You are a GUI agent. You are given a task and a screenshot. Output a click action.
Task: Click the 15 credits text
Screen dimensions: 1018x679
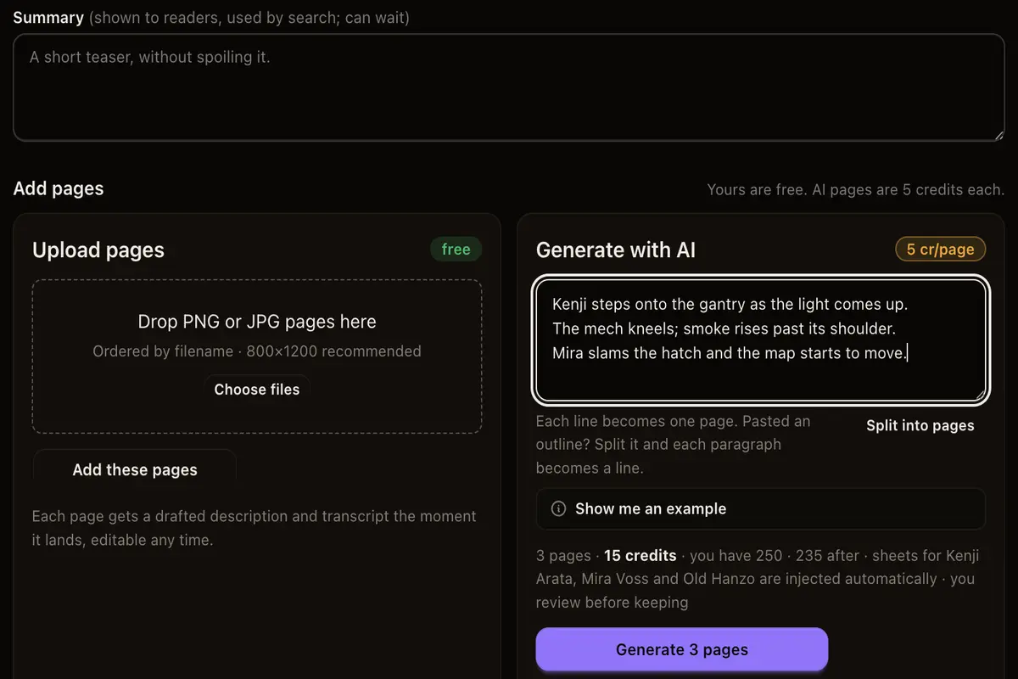[640, 556]
